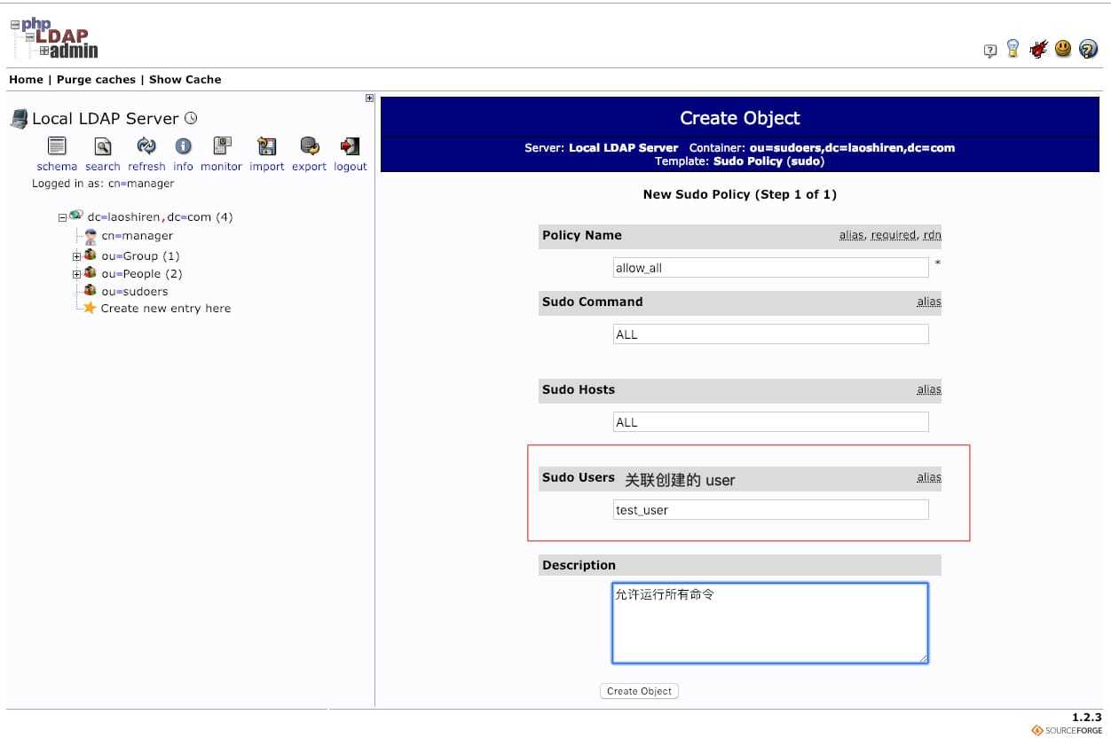The height and width of the screenshot is (738, 1111).
Task: Click the search magnifier icon
Action: click(x=103, y=146)
